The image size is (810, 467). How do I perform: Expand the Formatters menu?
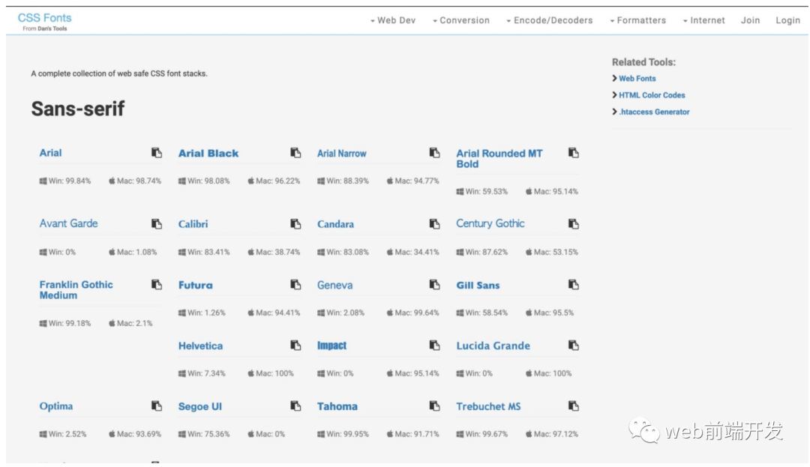click(x=637, y=20)
